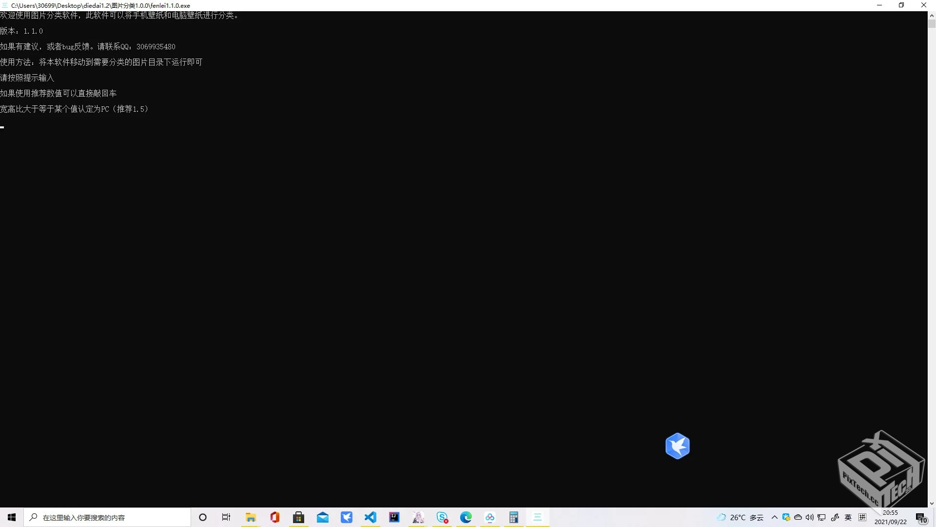Open Skype for Business taskbar icon
This screenshot has width=936, height=527.
442,517
